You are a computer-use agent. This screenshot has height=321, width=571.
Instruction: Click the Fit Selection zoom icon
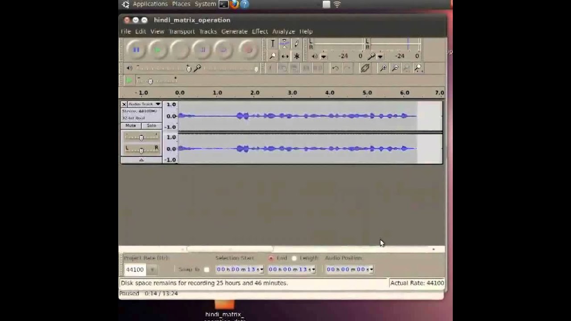click(406, 68)
